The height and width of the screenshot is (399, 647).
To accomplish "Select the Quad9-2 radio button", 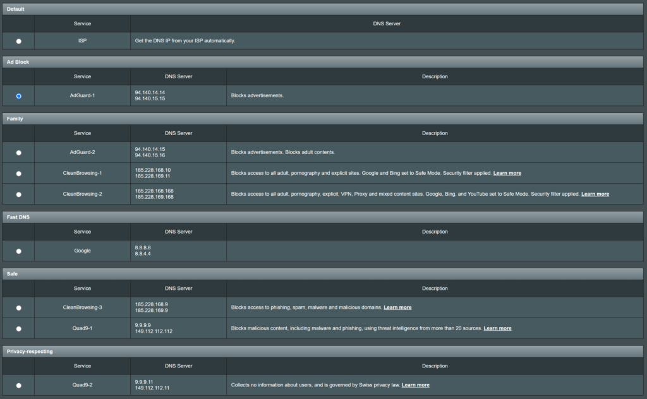I will (18, 385).
